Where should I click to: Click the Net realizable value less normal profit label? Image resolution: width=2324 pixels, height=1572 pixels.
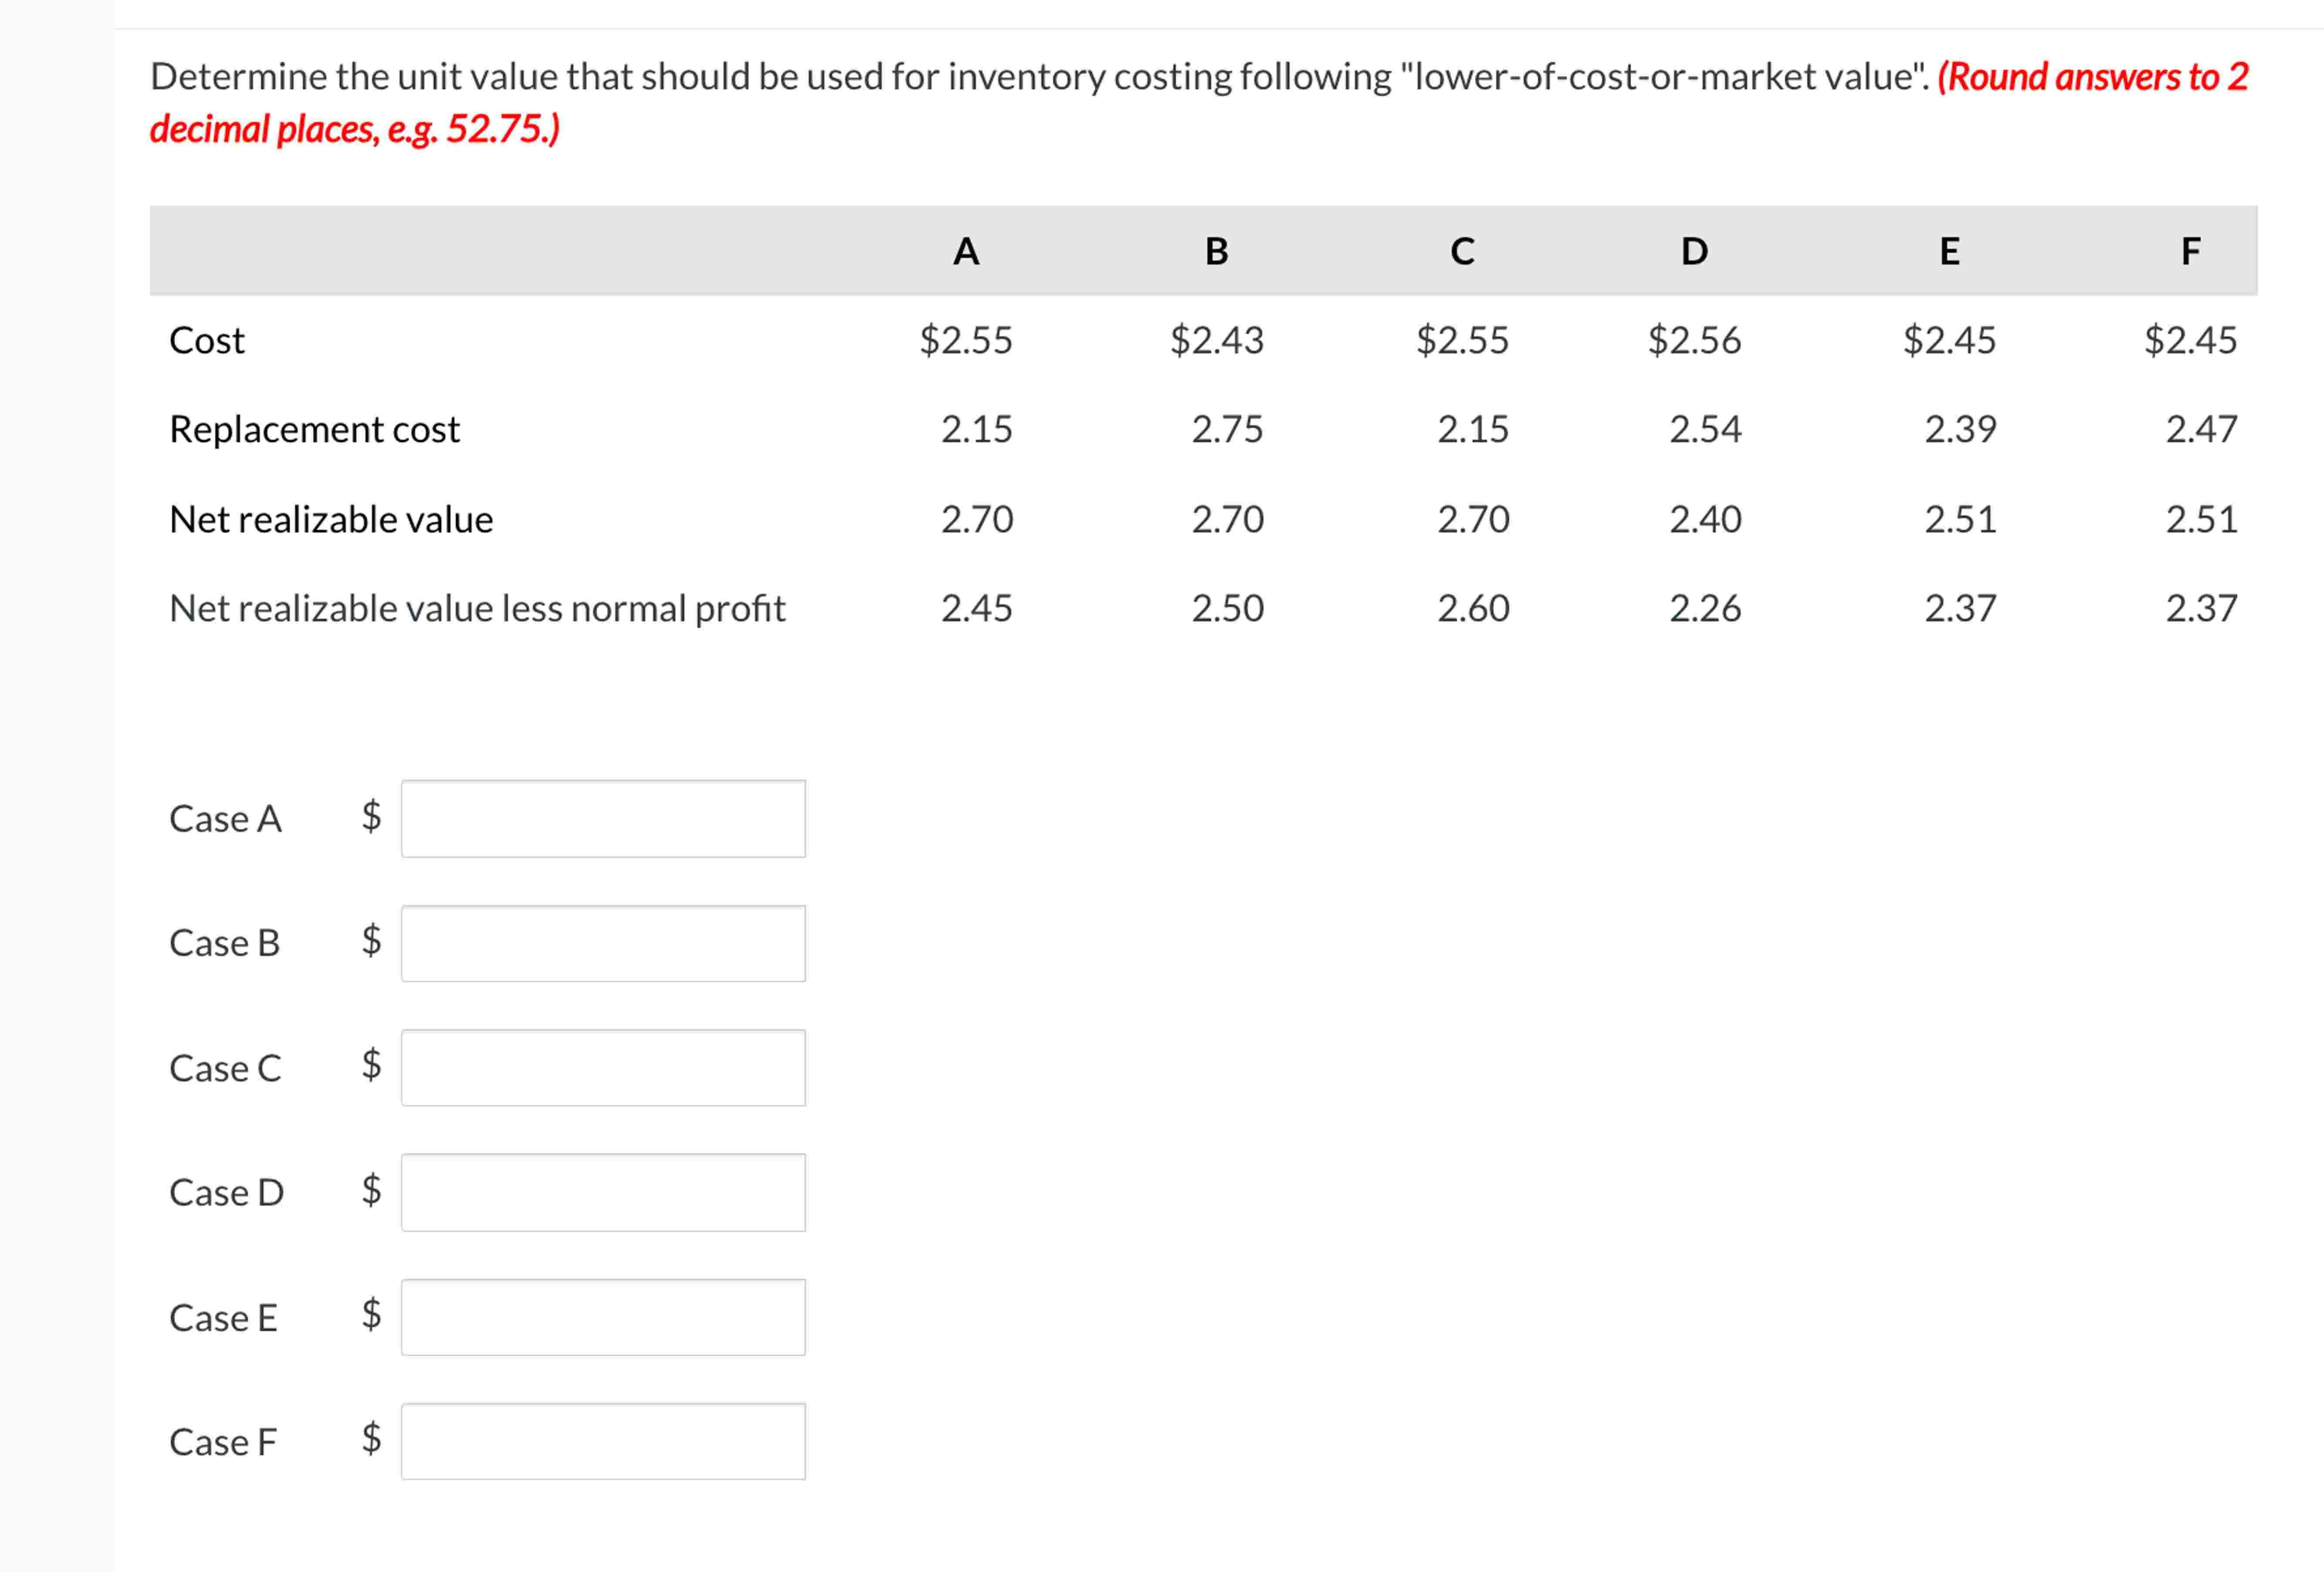pos(478,608)
